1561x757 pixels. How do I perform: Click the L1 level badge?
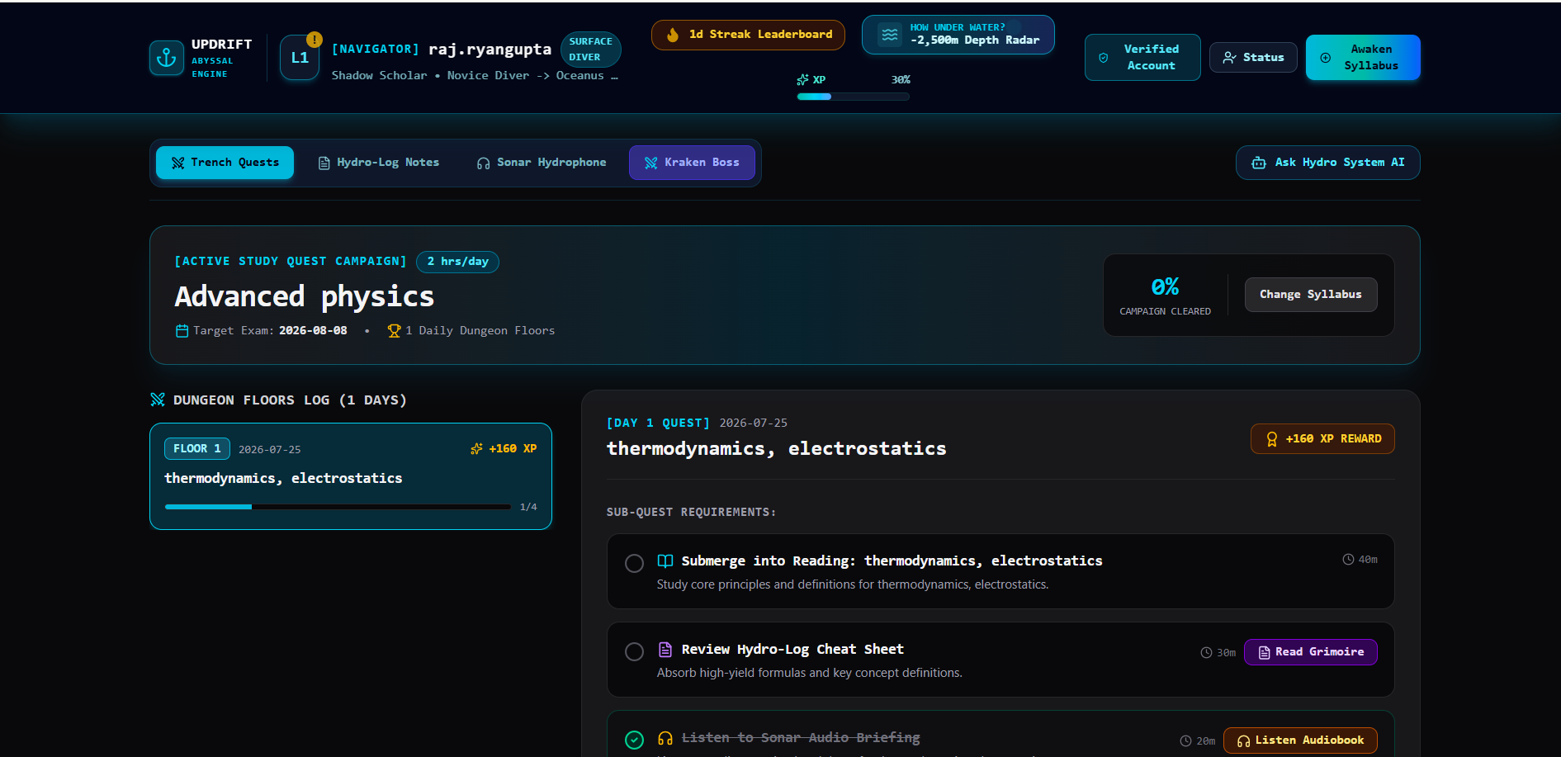(x=300, y=58)
